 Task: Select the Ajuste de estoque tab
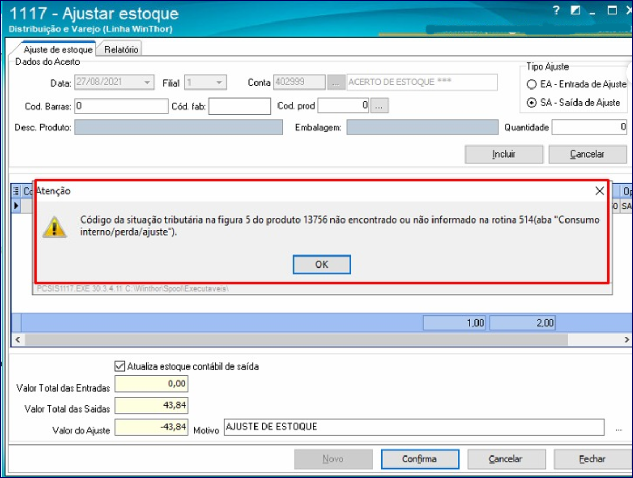pyautogui.click(x=58, y=50)
